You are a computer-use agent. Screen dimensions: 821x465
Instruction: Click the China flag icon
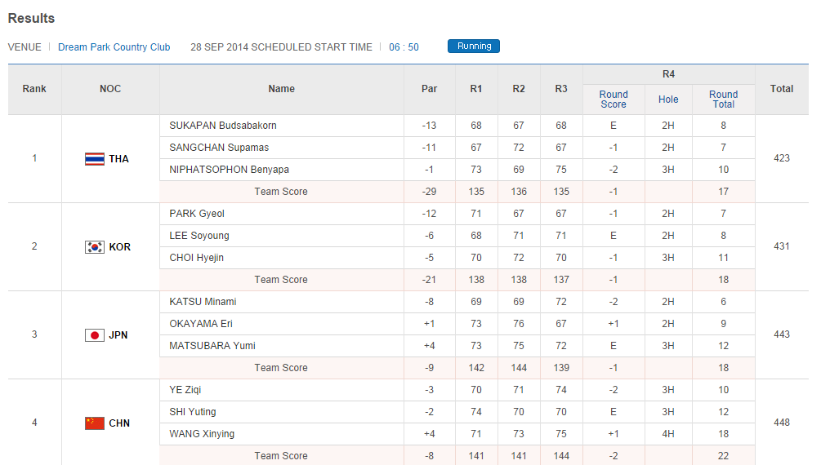(x=95, y=423)
